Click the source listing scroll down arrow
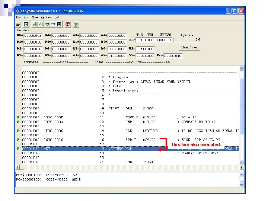This screenshot has height=201, width=268. (x=241, y=162)
